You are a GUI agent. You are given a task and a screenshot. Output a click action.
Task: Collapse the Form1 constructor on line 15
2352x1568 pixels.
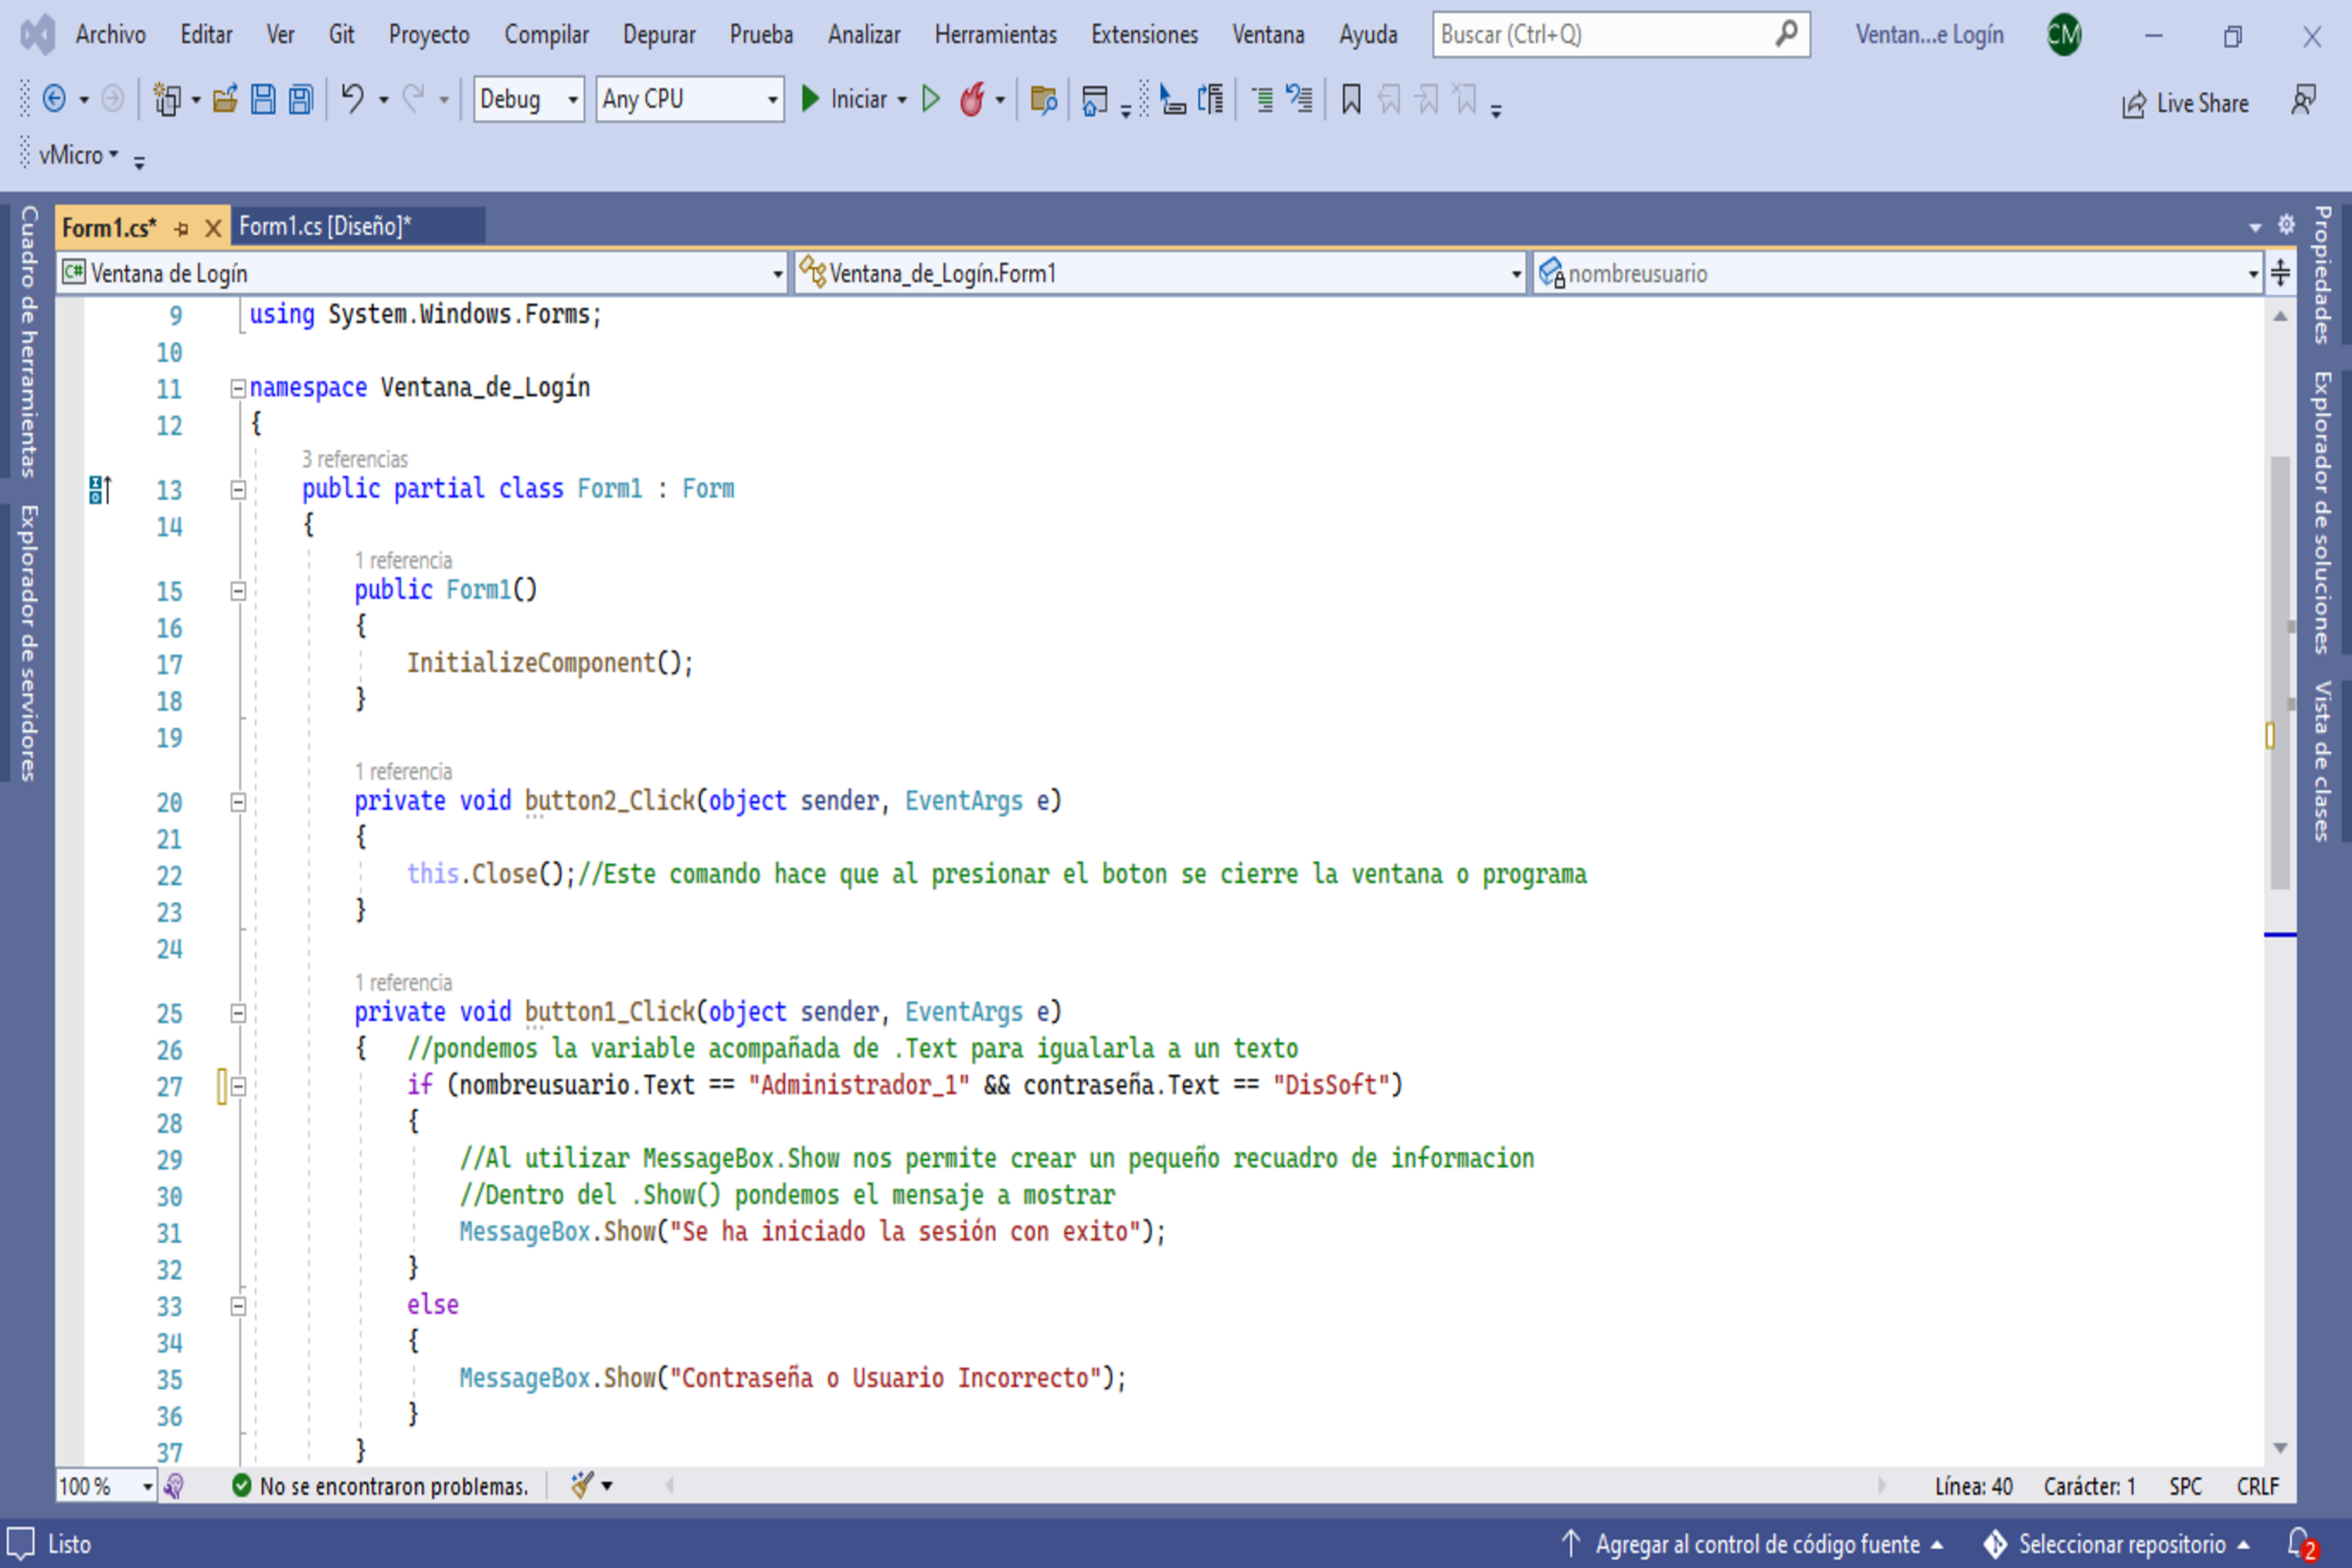tap(238, 591)
